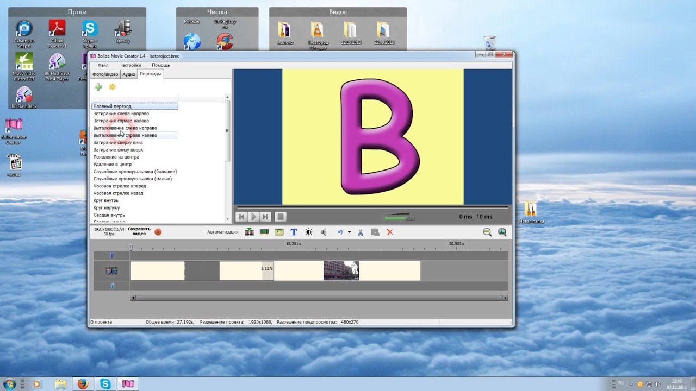This screenshot has width=696, height=391.
Task: Open the brightness adjustment icon
Action: (309, 232)
